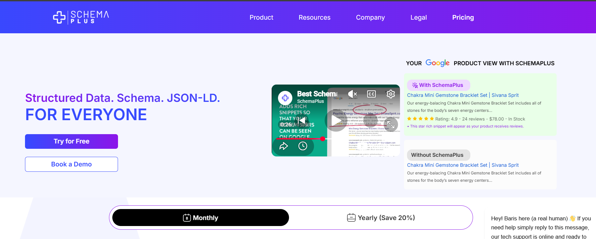Open the Resources menu
The width and height of the screenshot is (596, 239).
click(314, 17)
